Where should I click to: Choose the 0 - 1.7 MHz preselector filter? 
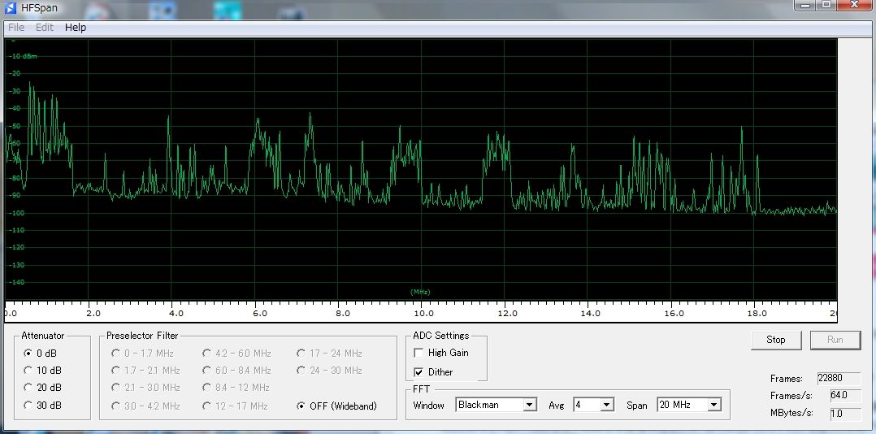(x=142, y=353)
